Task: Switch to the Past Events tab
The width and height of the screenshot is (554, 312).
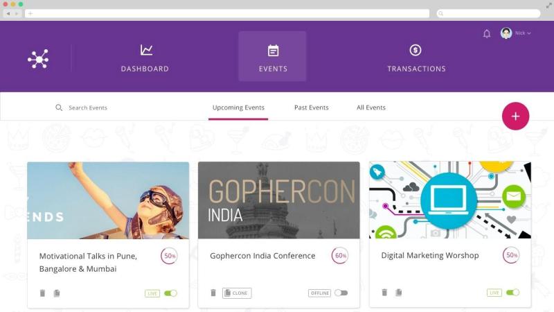Action: coord(311,107)
